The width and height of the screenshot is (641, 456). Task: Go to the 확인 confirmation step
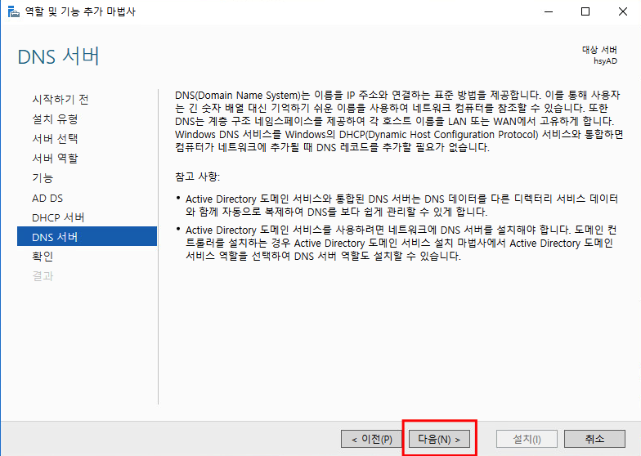point(43,257)
